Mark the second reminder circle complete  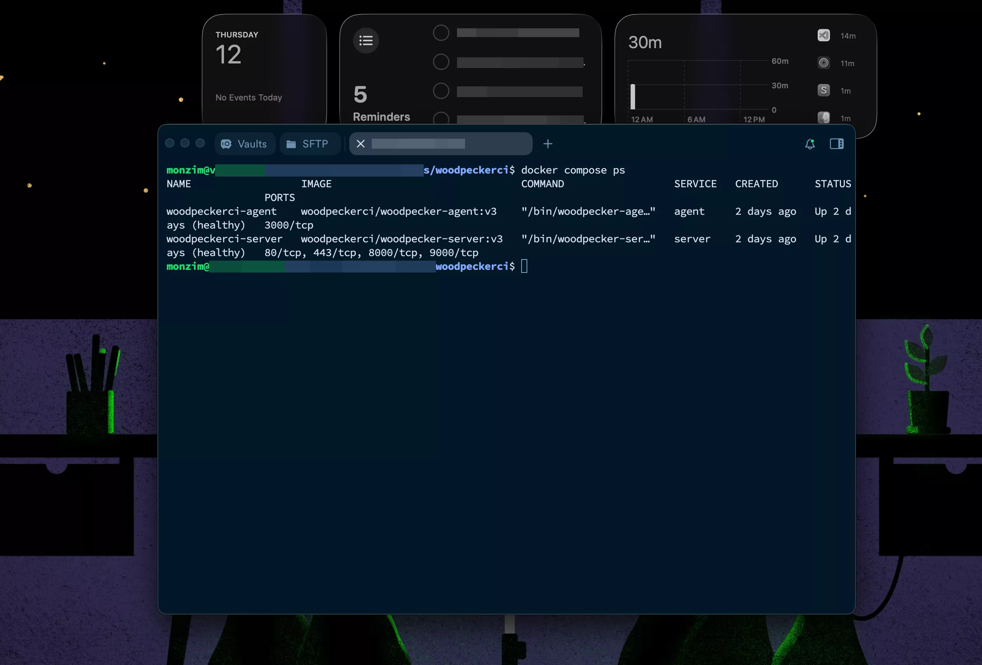pyautogui.click(x=441, y=62)
